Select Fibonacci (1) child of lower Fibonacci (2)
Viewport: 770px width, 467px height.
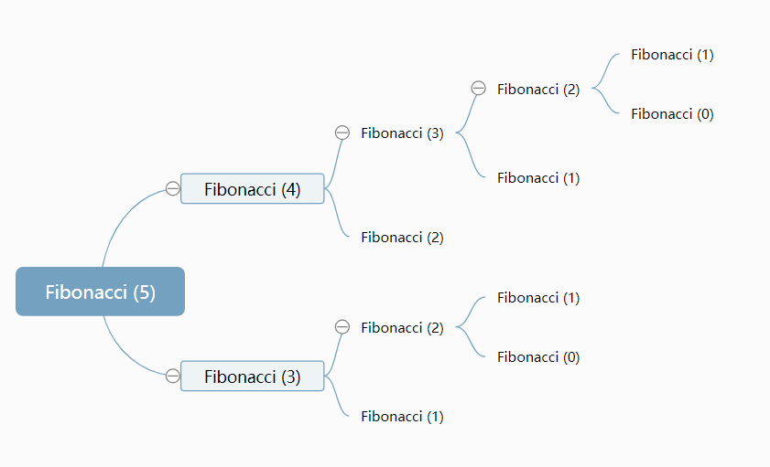tap(538, 298)
